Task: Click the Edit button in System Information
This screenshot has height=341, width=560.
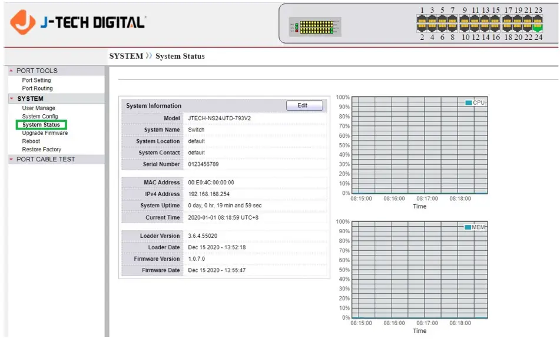Action: pyautogui.click(x=304, y=105)
